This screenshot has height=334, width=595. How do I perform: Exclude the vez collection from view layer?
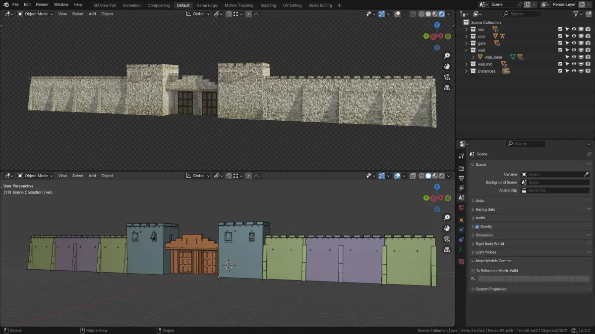click(560, 29)
